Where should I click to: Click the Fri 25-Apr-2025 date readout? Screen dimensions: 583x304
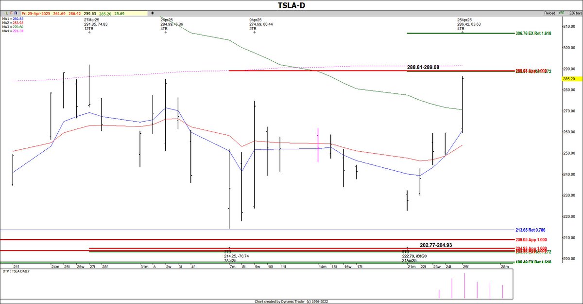point(36,14)
